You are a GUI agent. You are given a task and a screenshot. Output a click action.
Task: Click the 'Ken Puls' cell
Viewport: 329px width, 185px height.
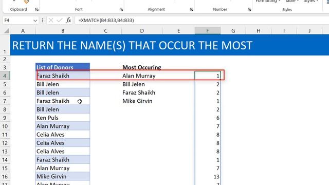click(x=63, y=118)
